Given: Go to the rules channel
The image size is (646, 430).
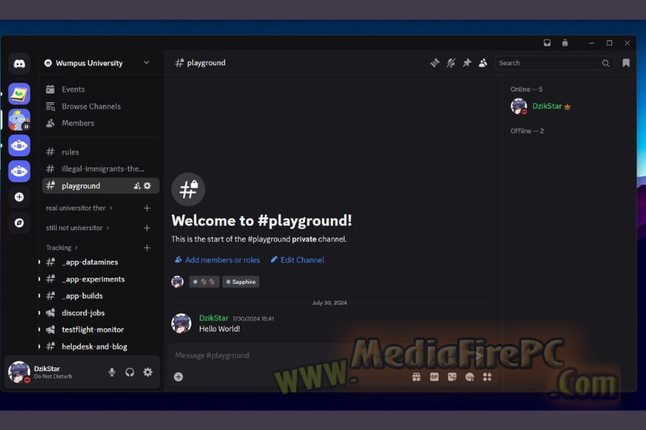Looking at the screenshot, I should pos(100,152).
